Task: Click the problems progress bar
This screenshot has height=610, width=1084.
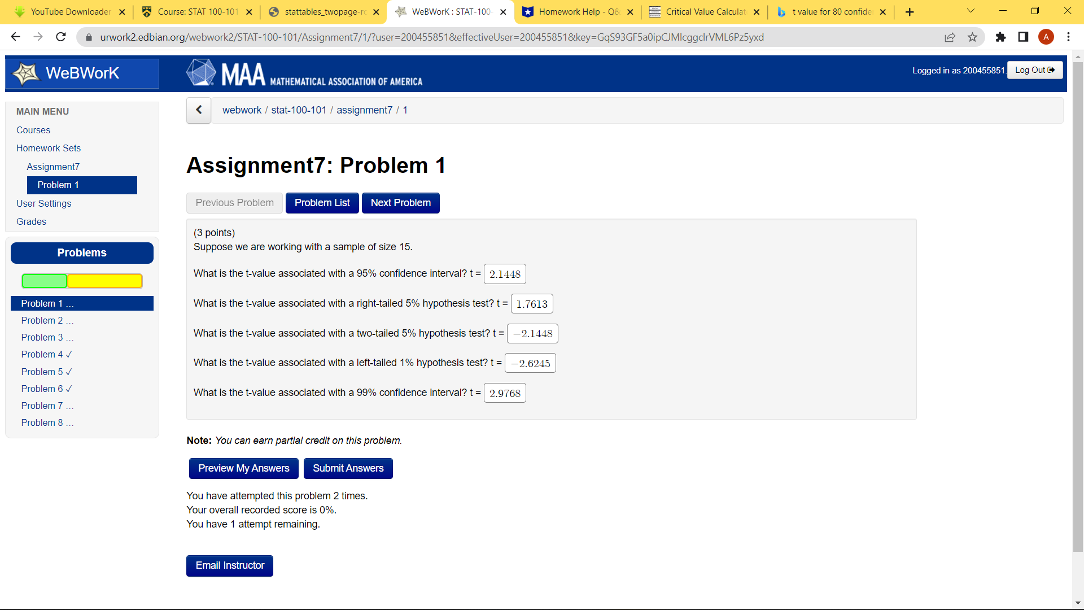Action: (82, 281)
